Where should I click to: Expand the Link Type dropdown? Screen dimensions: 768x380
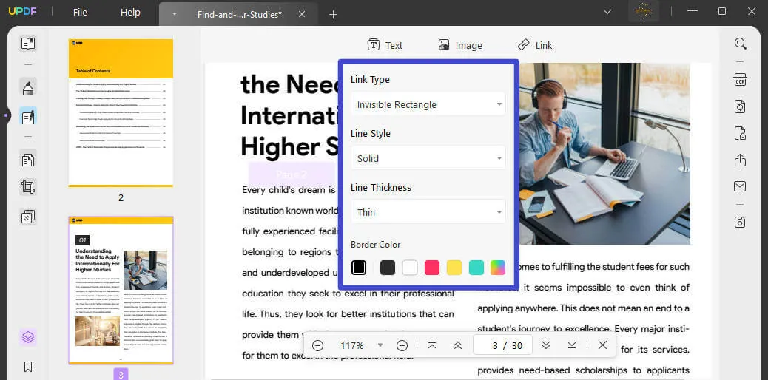click(428, 104)
